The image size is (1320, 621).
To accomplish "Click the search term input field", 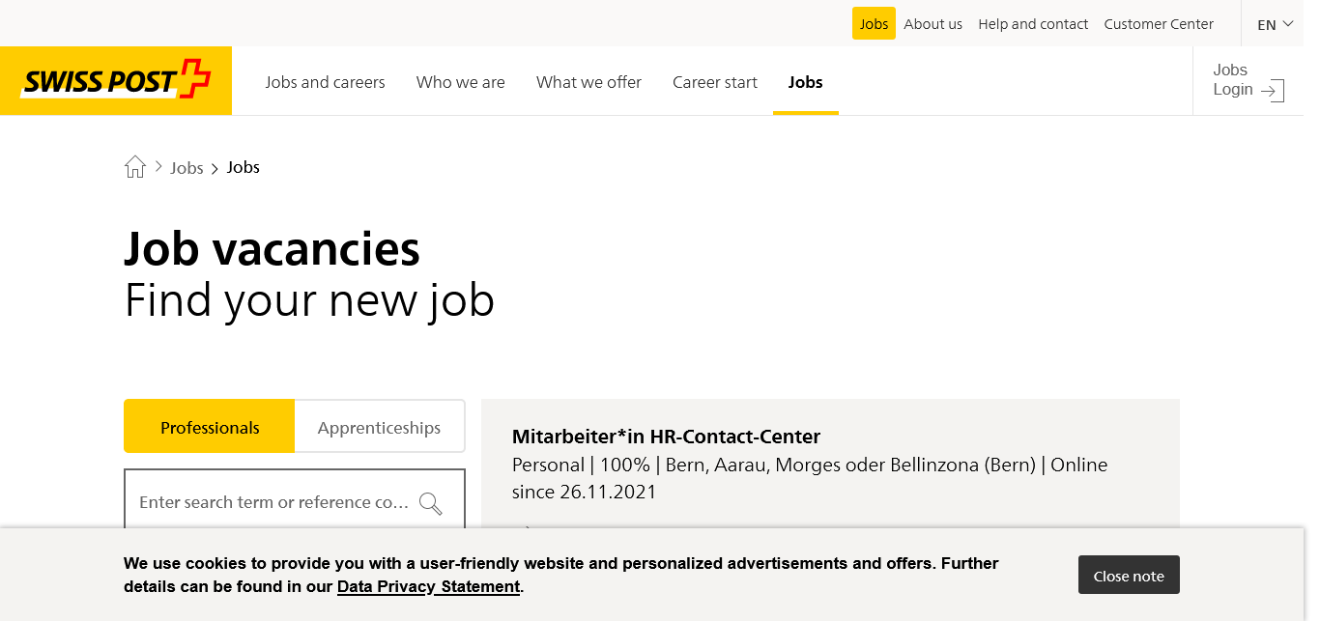I will coord(273,502).
